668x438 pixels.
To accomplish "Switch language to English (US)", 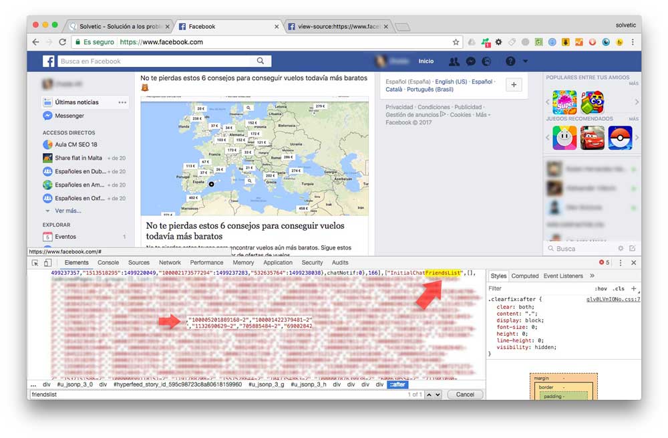I will coord(451,82).
